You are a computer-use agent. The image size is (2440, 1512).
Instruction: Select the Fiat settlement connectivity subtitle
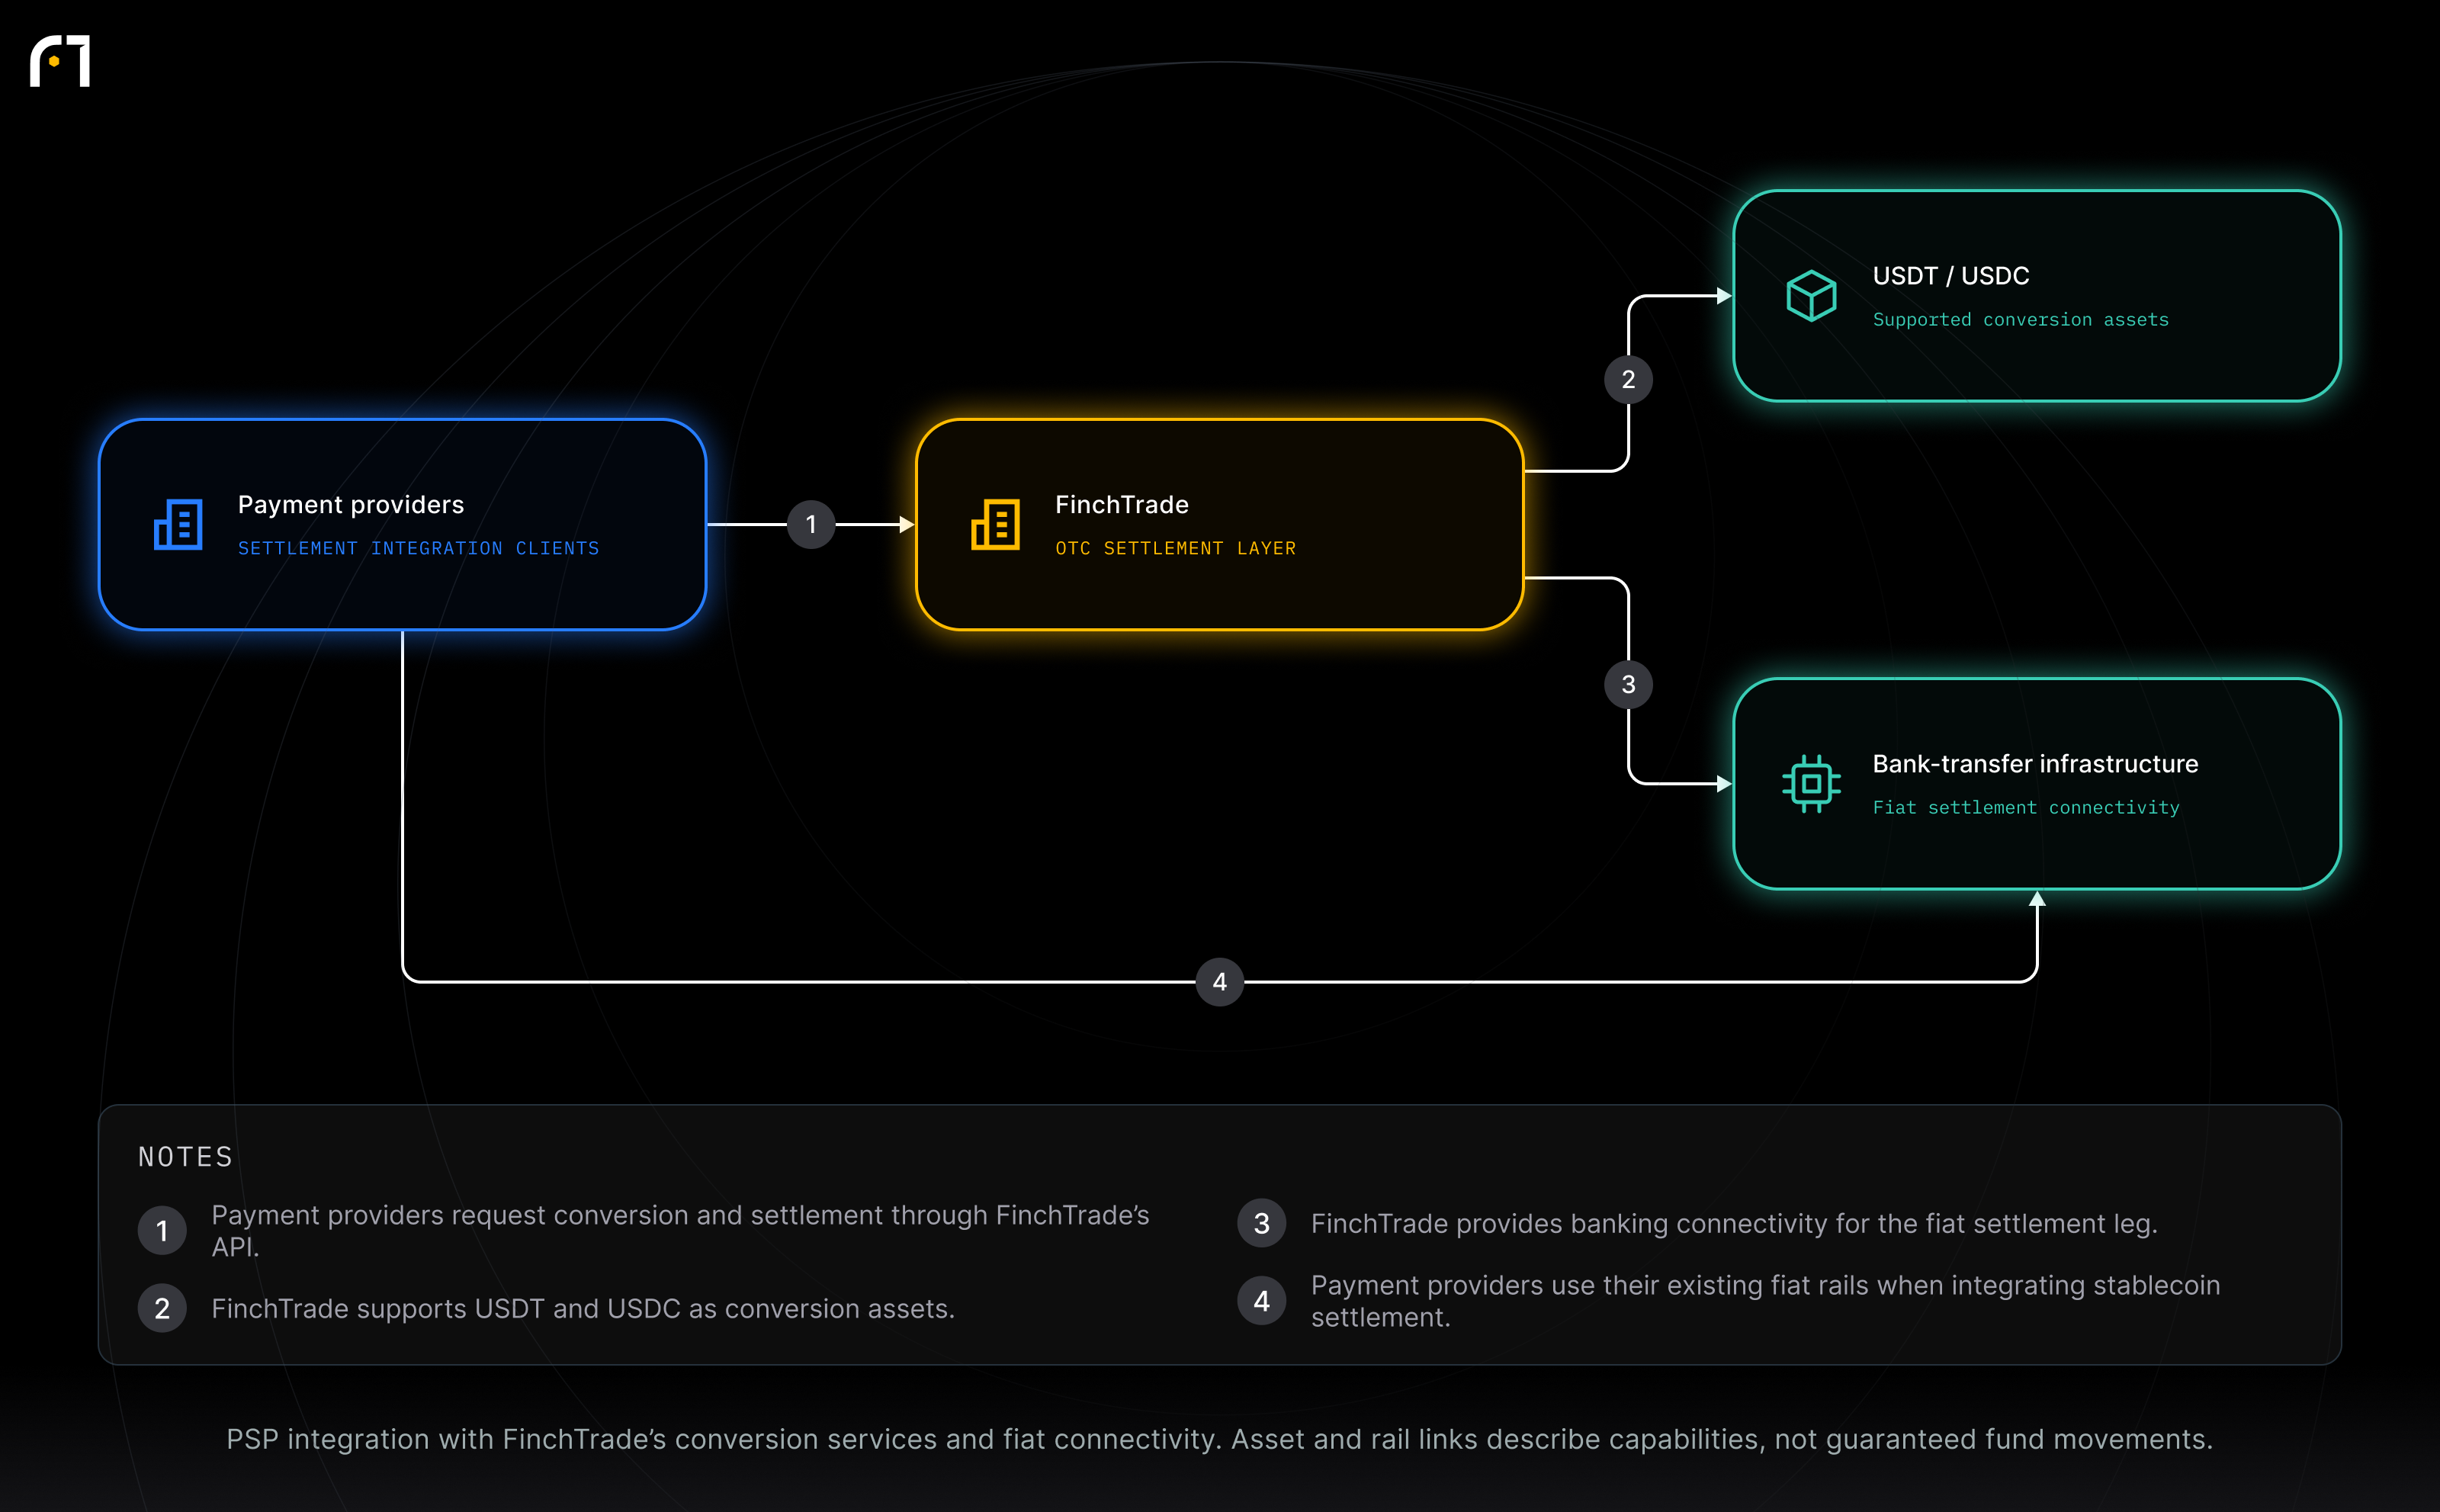[x=2026, y=808]
